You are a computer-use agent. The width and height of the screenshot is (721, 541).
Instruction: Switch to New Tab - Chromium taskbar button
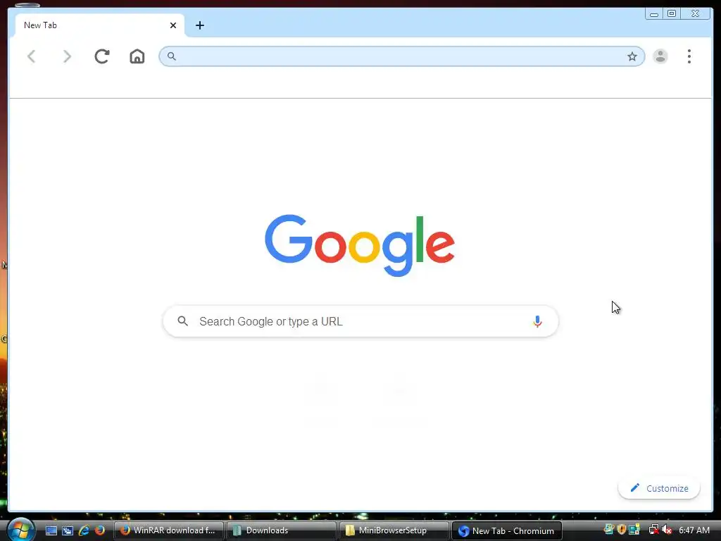pyautogui.click(x=507, y=530)
